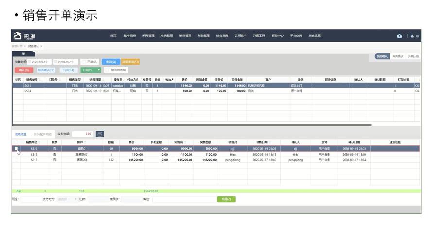
Task: Click the horizontal scrollbar of upper table
Action: (x=192, y=125)
